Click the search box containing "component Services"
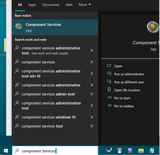This screenshot has width=160, height=155. pos(55,151)
